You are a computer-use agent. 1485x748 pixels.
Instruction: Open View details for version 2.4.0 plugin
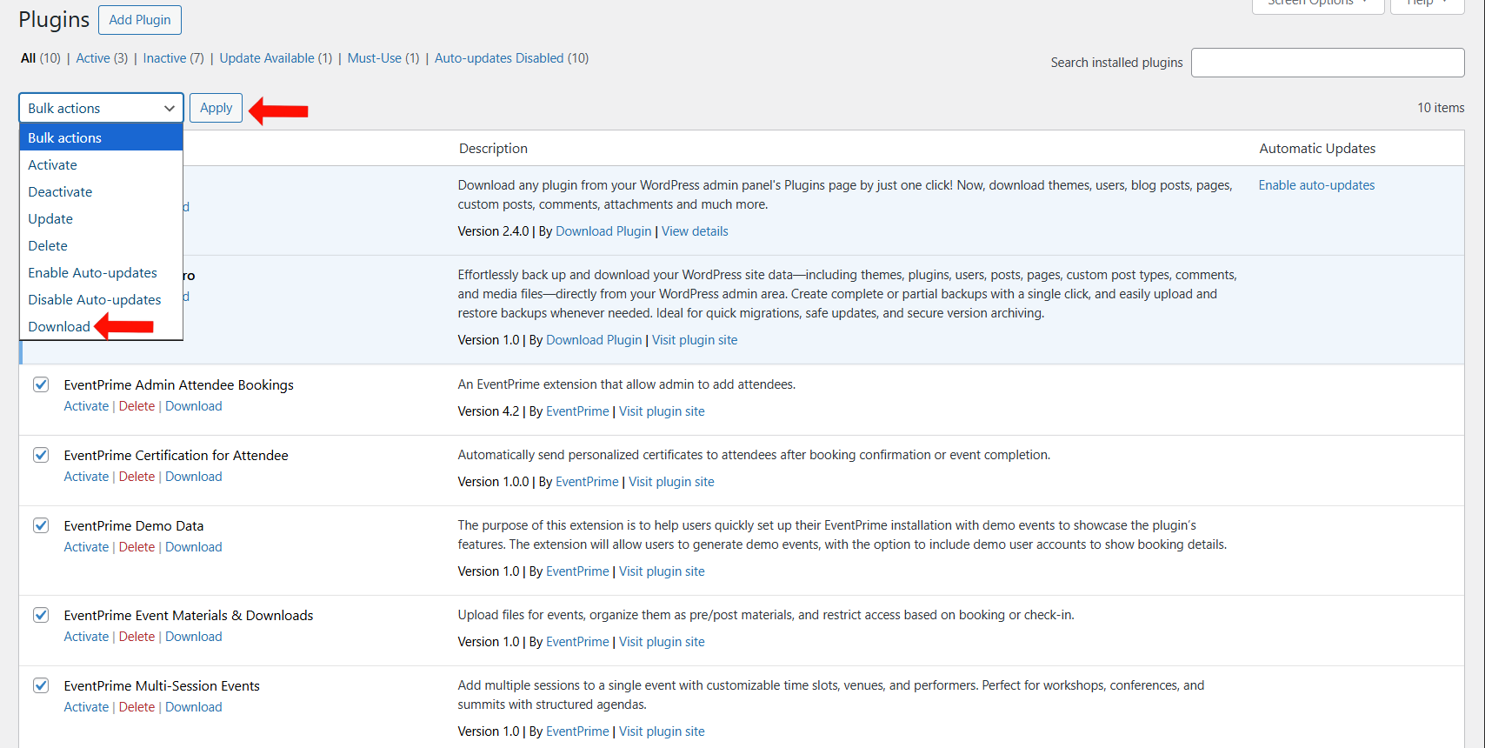click(695, 231)
